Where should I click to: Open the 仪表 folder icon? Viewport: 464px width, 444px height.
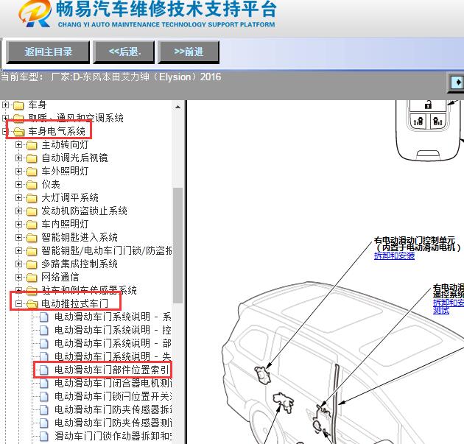32,185
